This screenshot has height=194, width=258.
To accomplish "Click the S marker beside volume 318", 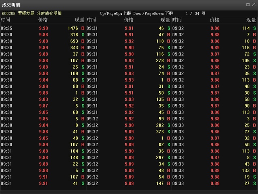I will tap(83, 35).
